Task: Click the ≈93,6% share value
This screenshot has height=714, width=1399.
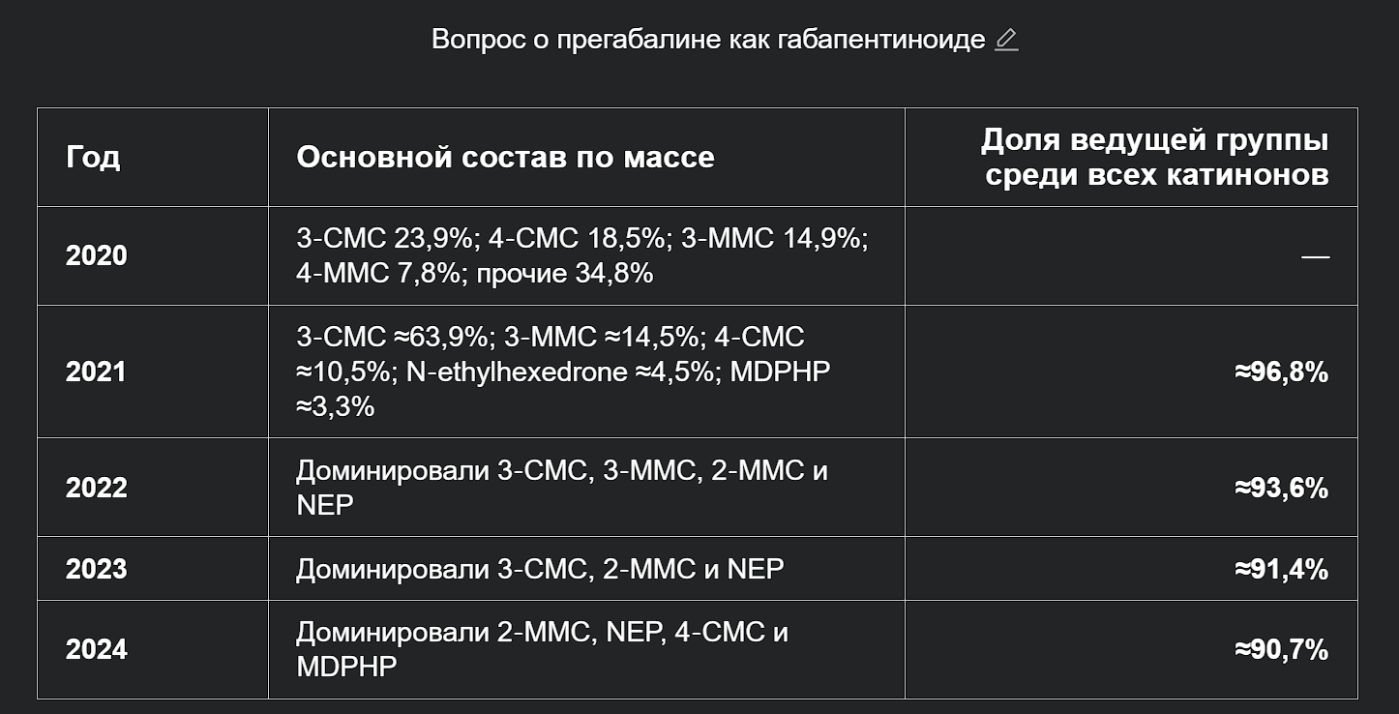Action: (1281, 488)
